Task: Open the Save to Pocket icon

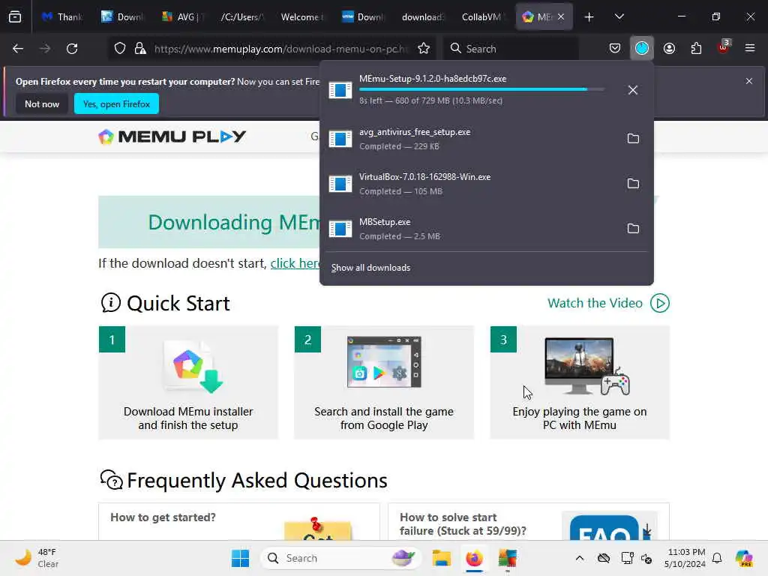Action: [x=615, y=49]
